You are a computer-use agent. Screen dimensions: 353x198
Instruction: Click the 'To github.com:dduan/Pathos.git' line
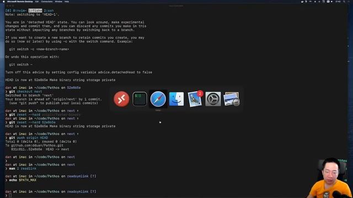(x=34, y=145)
